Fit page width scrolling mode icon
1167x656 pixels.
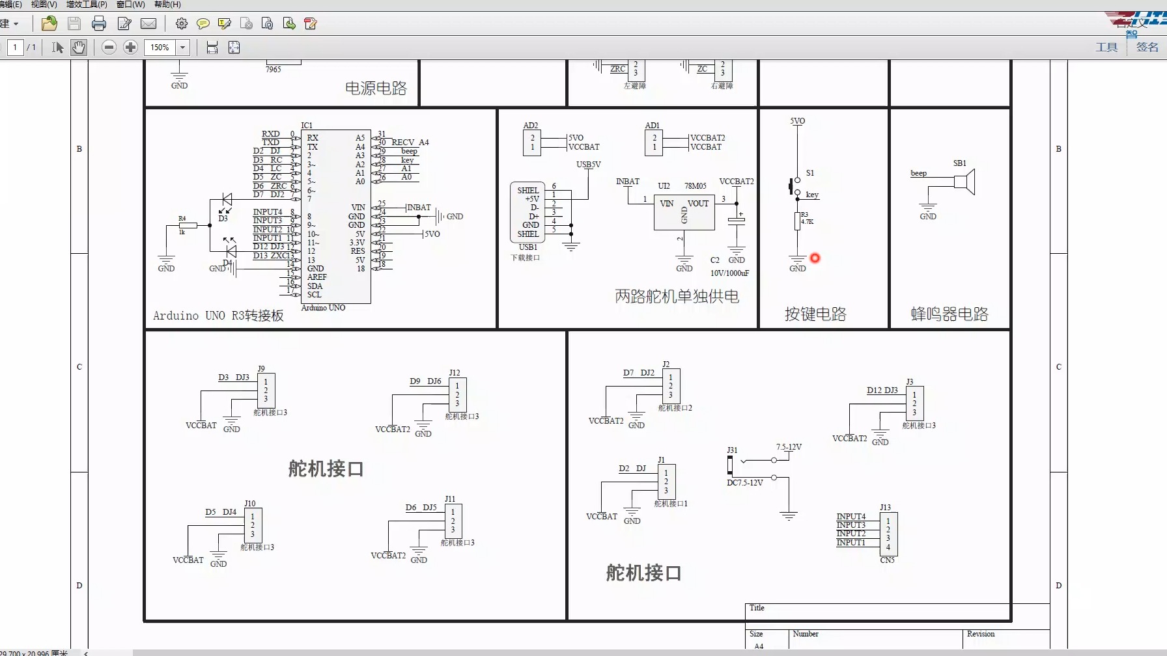click(212, 48)
